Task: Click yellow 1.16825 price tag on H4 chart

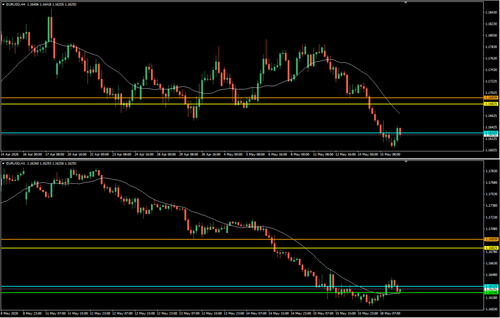Action: 491,104
